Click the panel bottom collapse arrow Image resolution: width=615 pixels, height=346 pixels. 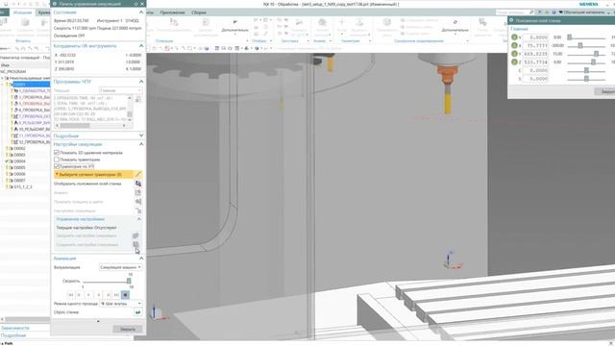tap(98, 321)
